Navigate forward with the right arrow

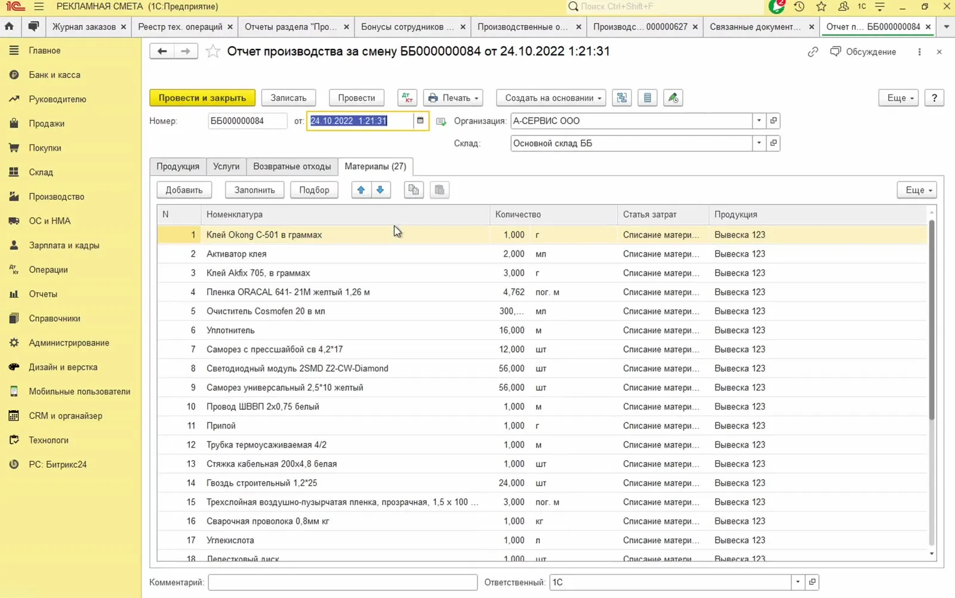186,51
